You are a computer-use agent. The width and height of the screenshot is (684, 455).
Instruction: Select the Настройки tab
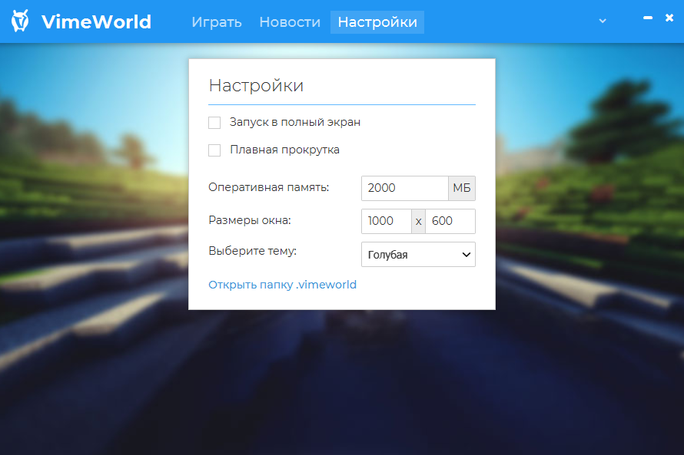(377, 22)
